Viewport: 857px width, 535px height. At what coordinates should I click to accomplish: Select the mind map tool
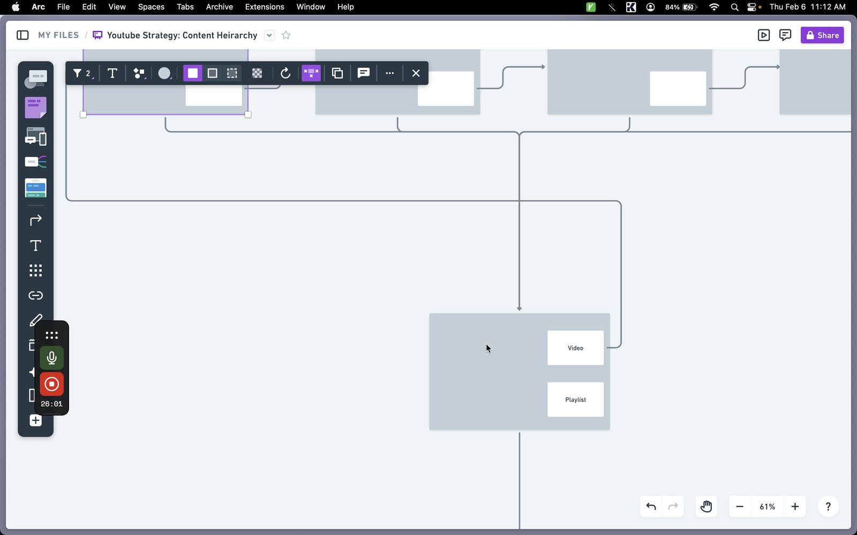(x=36, y=162)
